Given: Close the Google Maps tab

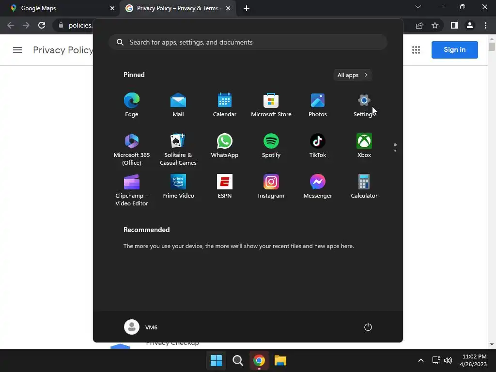Looking at the screenshot, I should 112,8.
